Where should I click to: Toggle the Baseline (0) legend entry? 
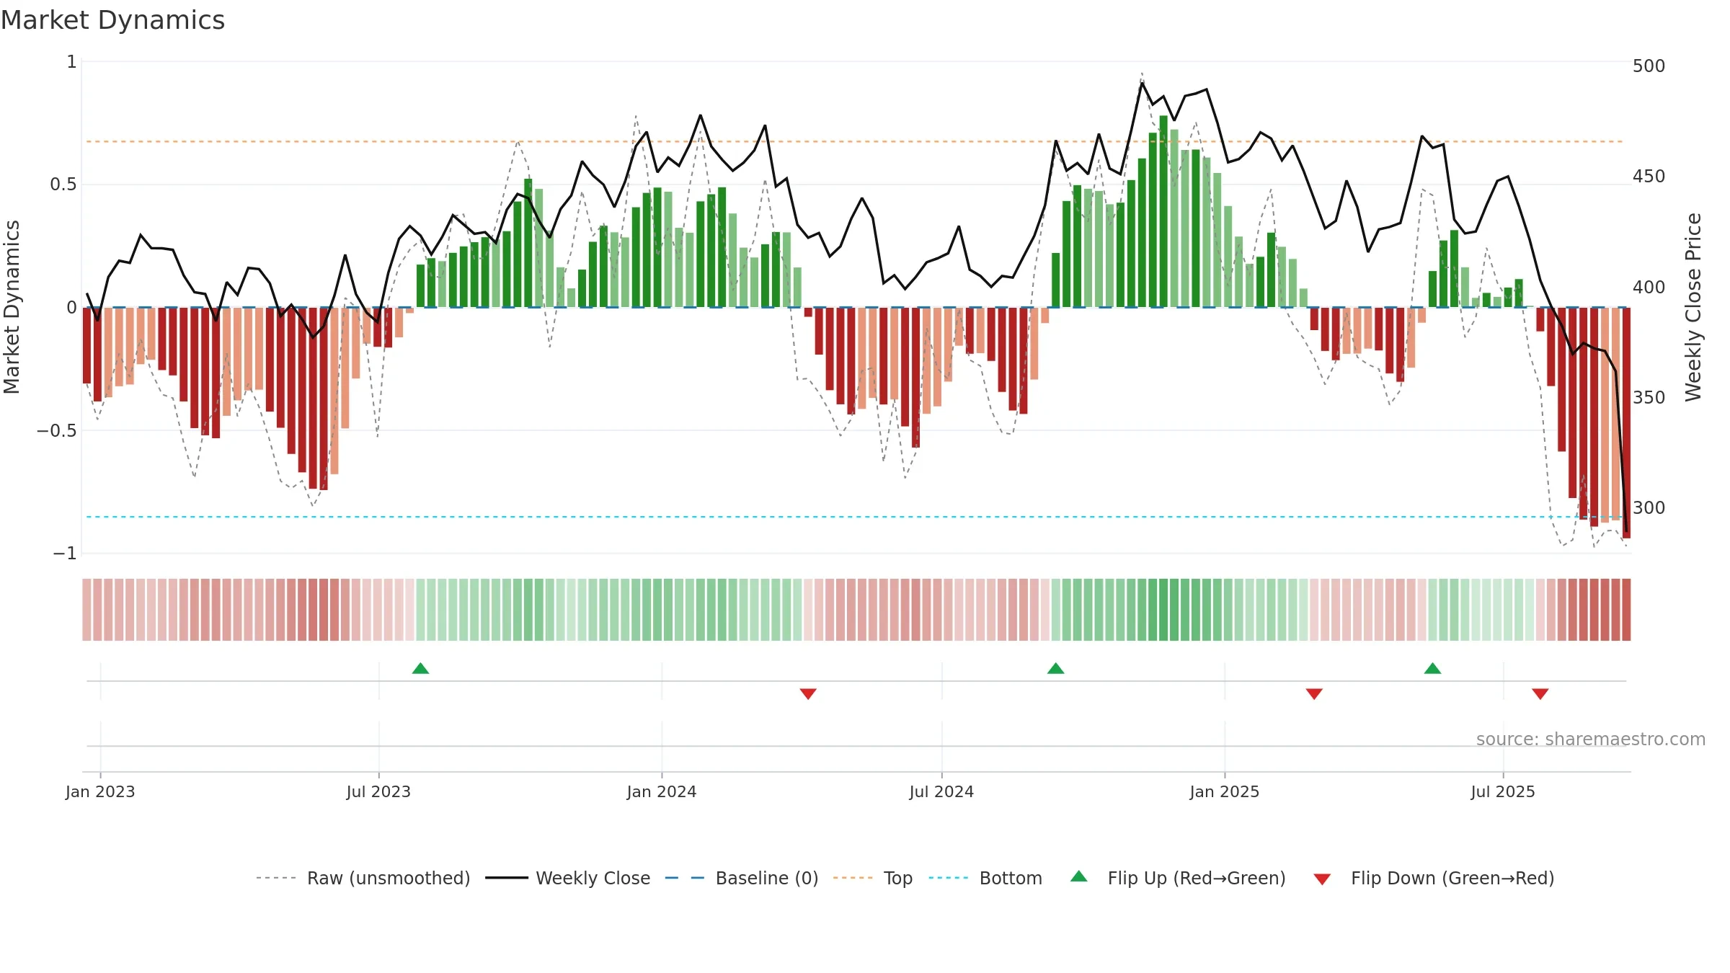pos(742,878)
